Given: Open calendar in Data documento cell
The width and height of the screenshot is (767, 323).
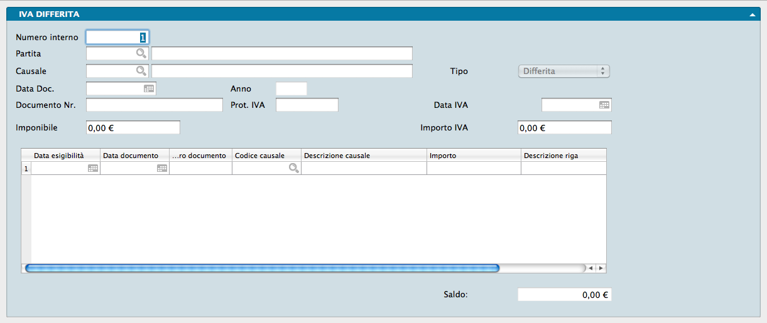Looking at the screenshot, I should coord(161,168).
